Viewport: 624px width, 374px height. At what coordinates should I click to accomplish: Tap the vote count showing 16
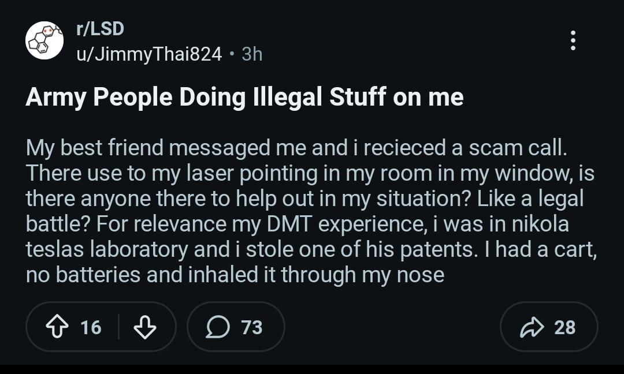pyautogui.click(x=91, y=327)
